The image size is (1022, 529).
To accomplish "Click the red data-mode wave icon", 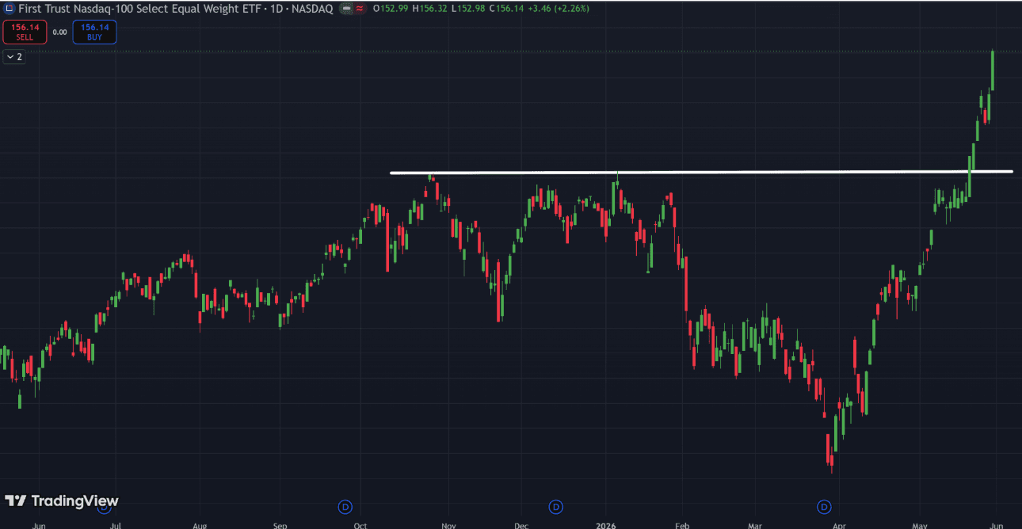I will [360, 8].
